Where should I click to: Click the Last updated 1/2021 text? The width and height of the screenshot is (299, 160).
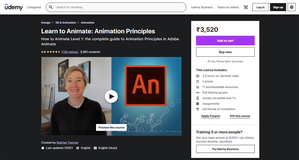click(59, 148)
